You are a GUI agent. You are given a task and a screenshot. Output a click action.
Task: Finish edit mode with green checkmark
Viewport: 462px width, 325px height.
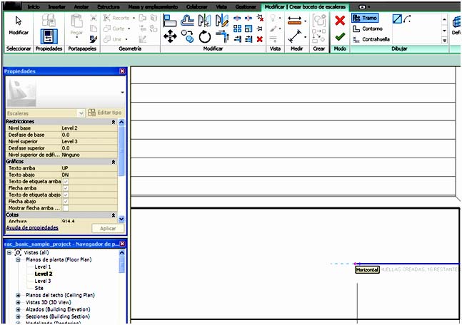click(340, 36)
